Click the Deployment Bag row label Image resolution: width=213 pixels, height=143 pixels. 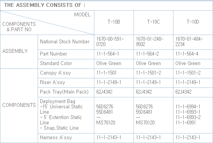point(57,101)
